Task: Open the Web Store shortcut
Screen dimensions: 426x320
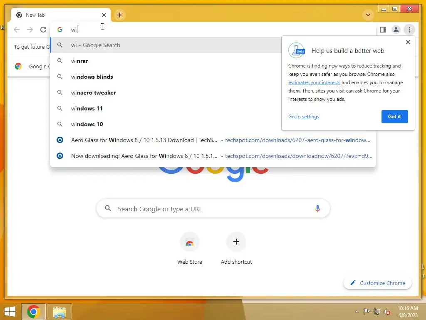Action: [x=190, y=249]
